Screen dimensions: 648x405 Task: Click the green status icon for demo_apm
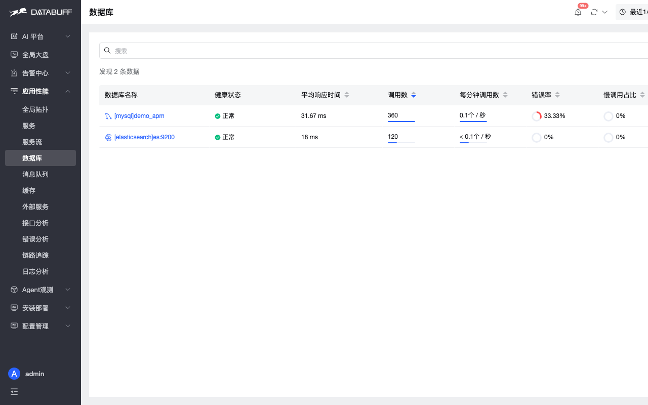click(218, 116)
